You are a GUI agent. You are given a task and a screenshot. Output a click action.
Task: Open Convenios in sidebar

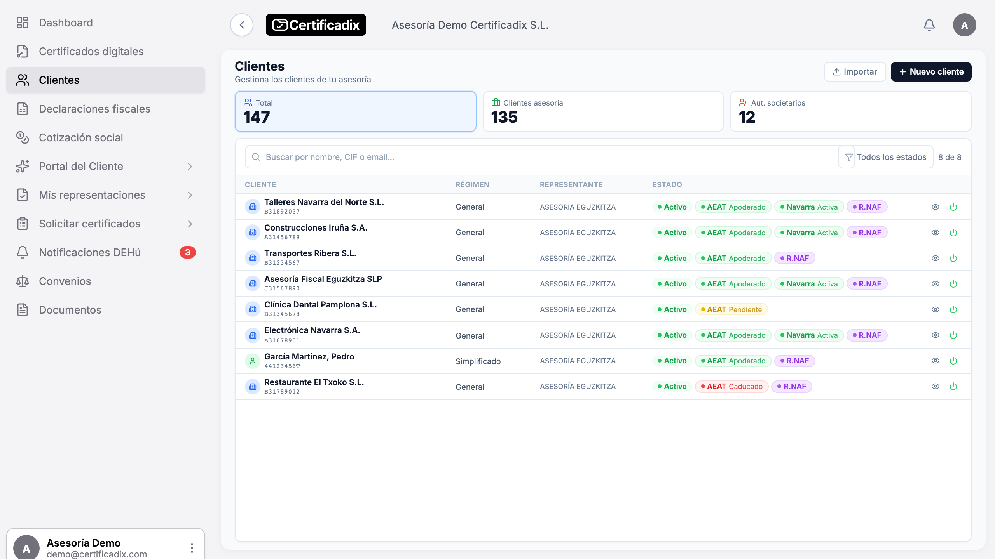(106, 281)
